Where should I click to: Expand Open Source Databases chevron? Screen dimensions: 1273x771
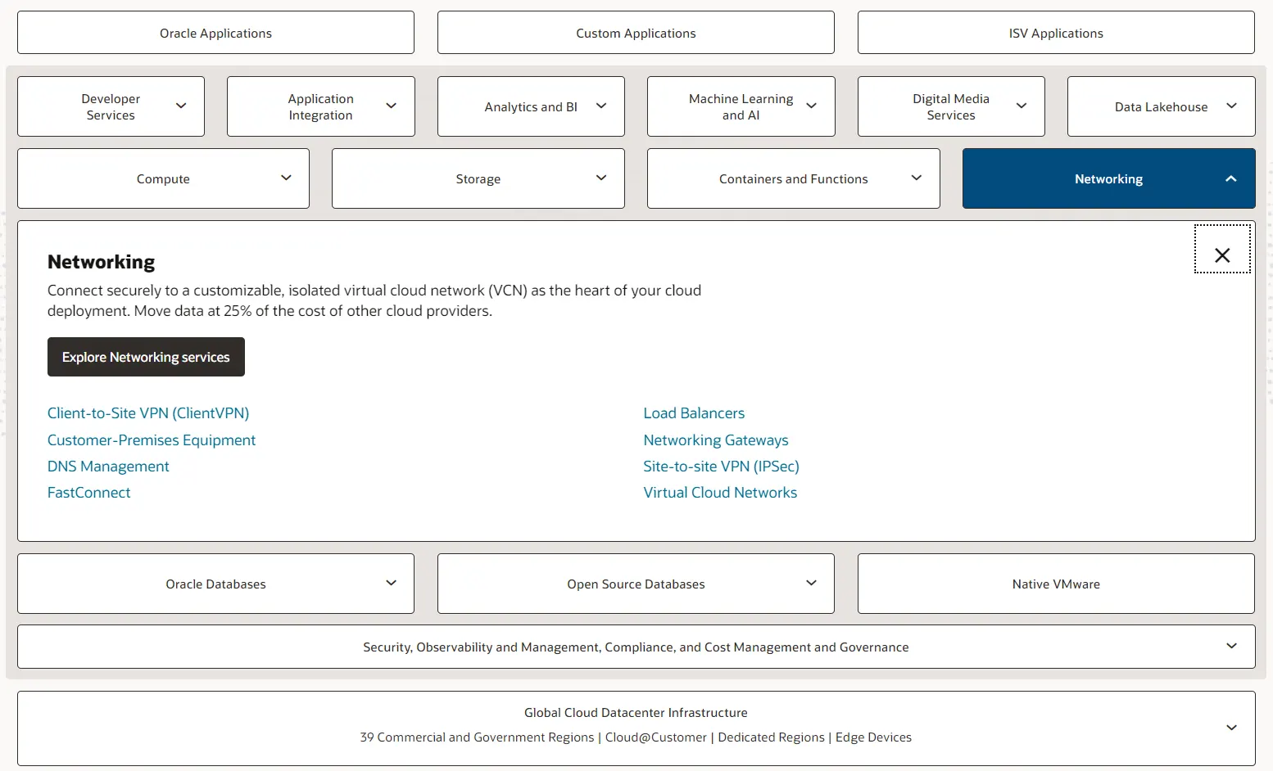pos(811,583)
